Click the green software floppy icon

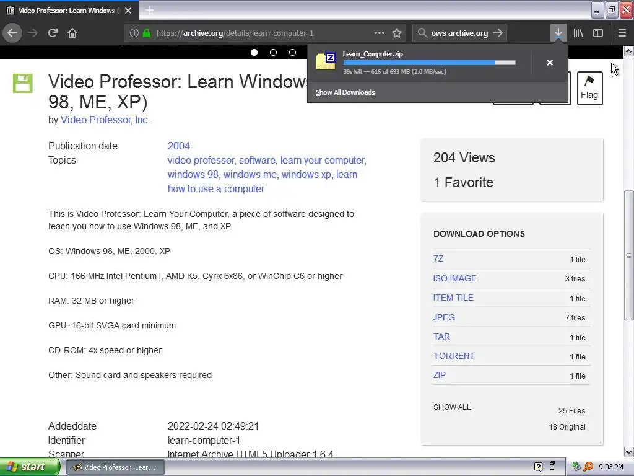[23, 84]
